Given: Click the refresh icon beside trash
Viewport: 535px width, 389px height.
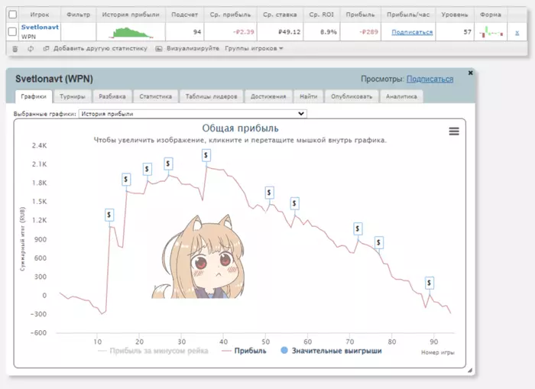Looking at the screenshot, I should pyautogui.click(x=31, y=49).
